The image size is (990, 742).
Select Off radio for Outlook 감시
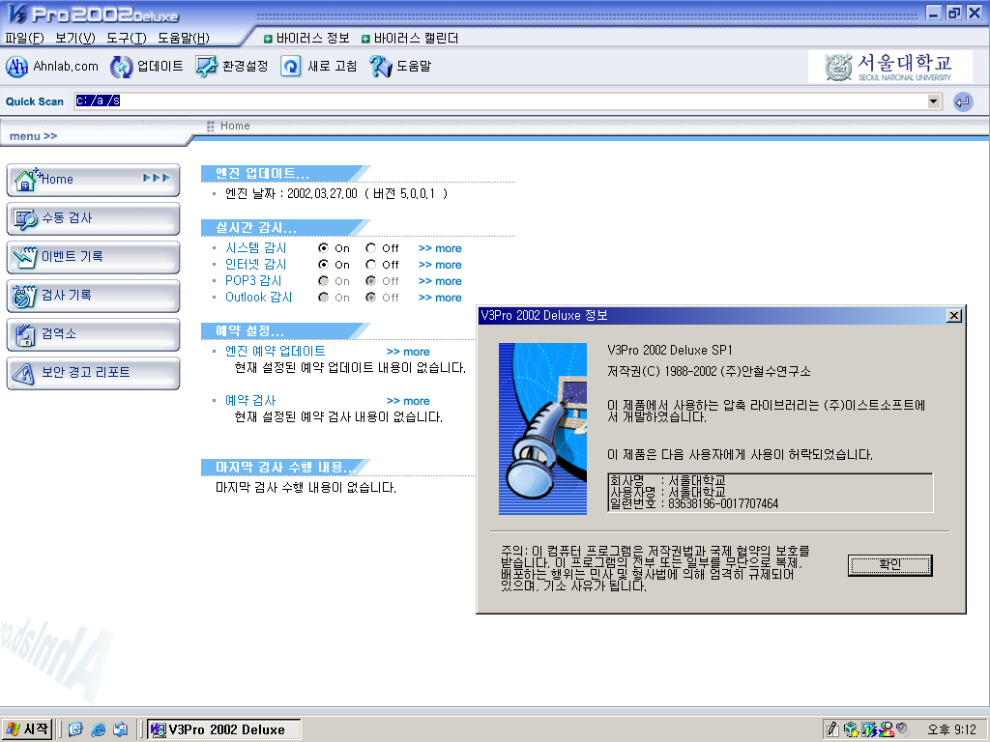tap(370, 298)
